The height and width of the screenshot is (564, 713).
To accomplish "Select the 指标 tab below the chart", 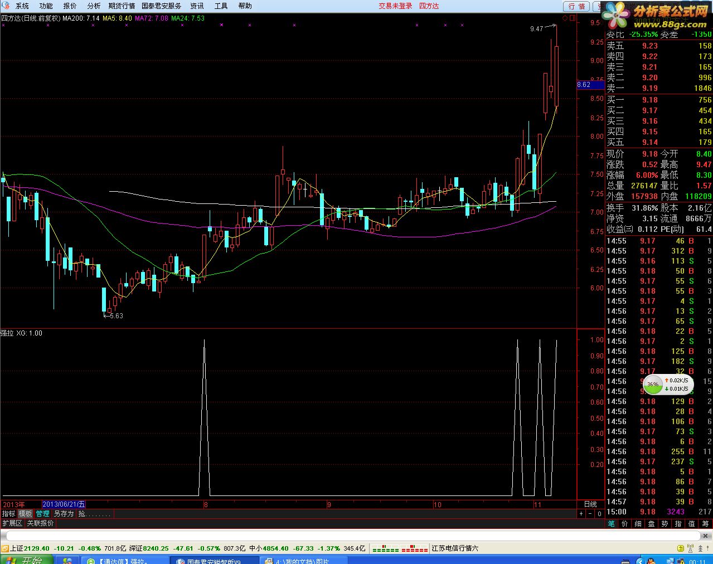I will click(x=8, y=514).
